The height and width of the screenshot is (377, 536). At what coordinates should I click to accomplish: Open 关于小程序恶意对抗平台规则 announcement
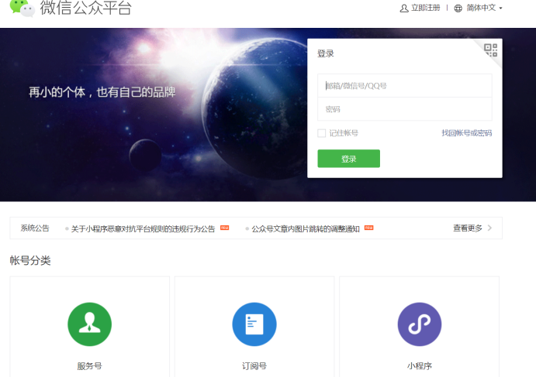click(143, 229)
